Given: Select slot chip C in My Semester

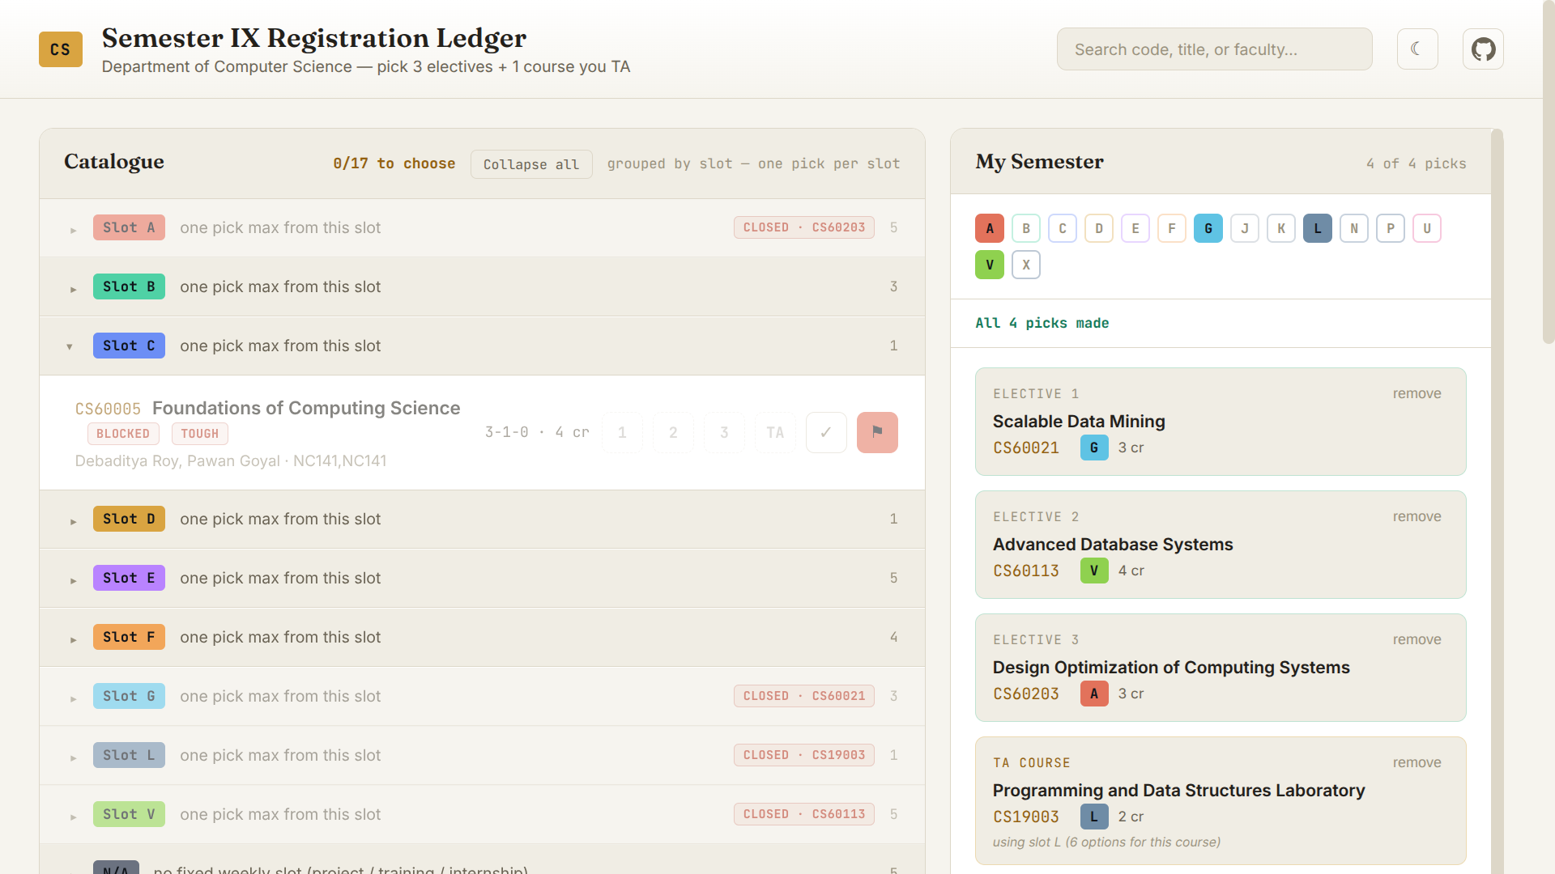Looking at the screenshot, I should coord(1063,228).
